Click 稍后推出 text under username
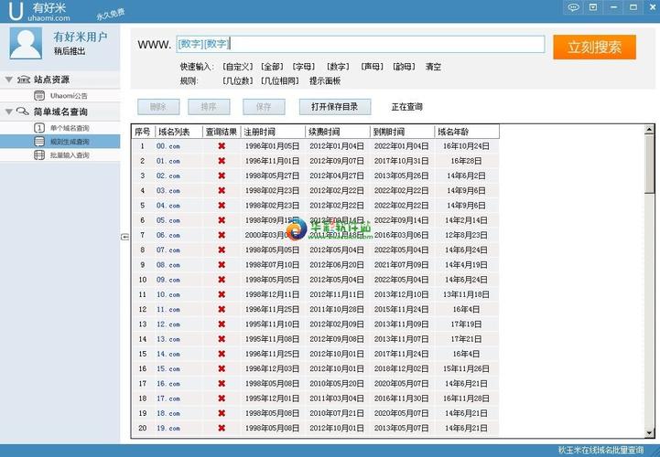Screen dimensions: 660x457 point(70,51)
